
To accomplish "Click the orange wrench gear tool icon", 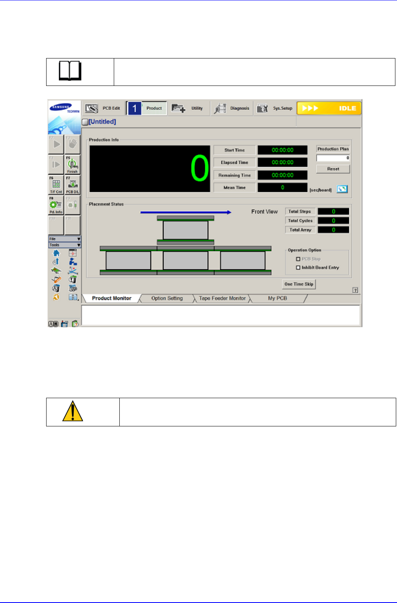I will [56, 297].
